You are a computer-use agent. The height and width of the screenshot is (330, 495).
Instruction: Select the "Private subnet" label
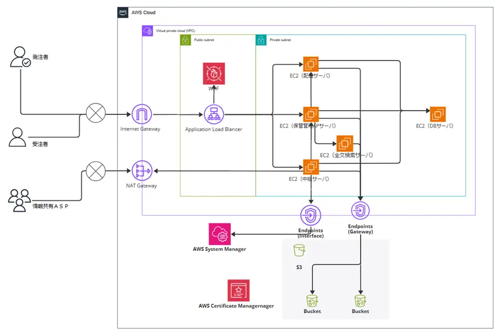coord(280,40)
